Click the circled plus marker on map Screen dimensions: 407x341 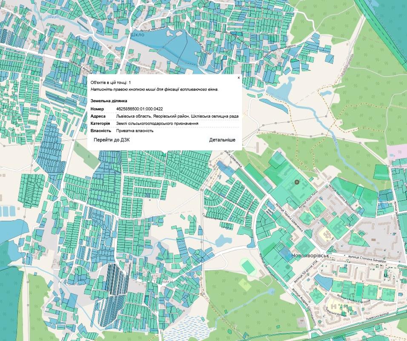point(297,182)
